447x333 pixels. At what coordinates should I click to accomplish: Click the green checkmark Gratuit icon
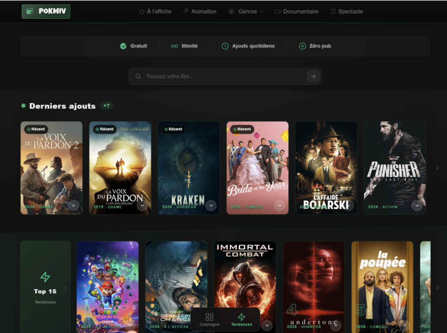pos(123,46)
